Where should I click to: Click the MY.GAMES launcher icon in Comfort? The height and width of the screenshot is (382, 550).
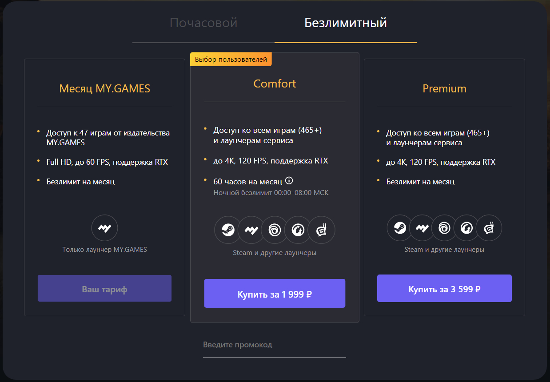pyautogui.click(x=251, y=230)
